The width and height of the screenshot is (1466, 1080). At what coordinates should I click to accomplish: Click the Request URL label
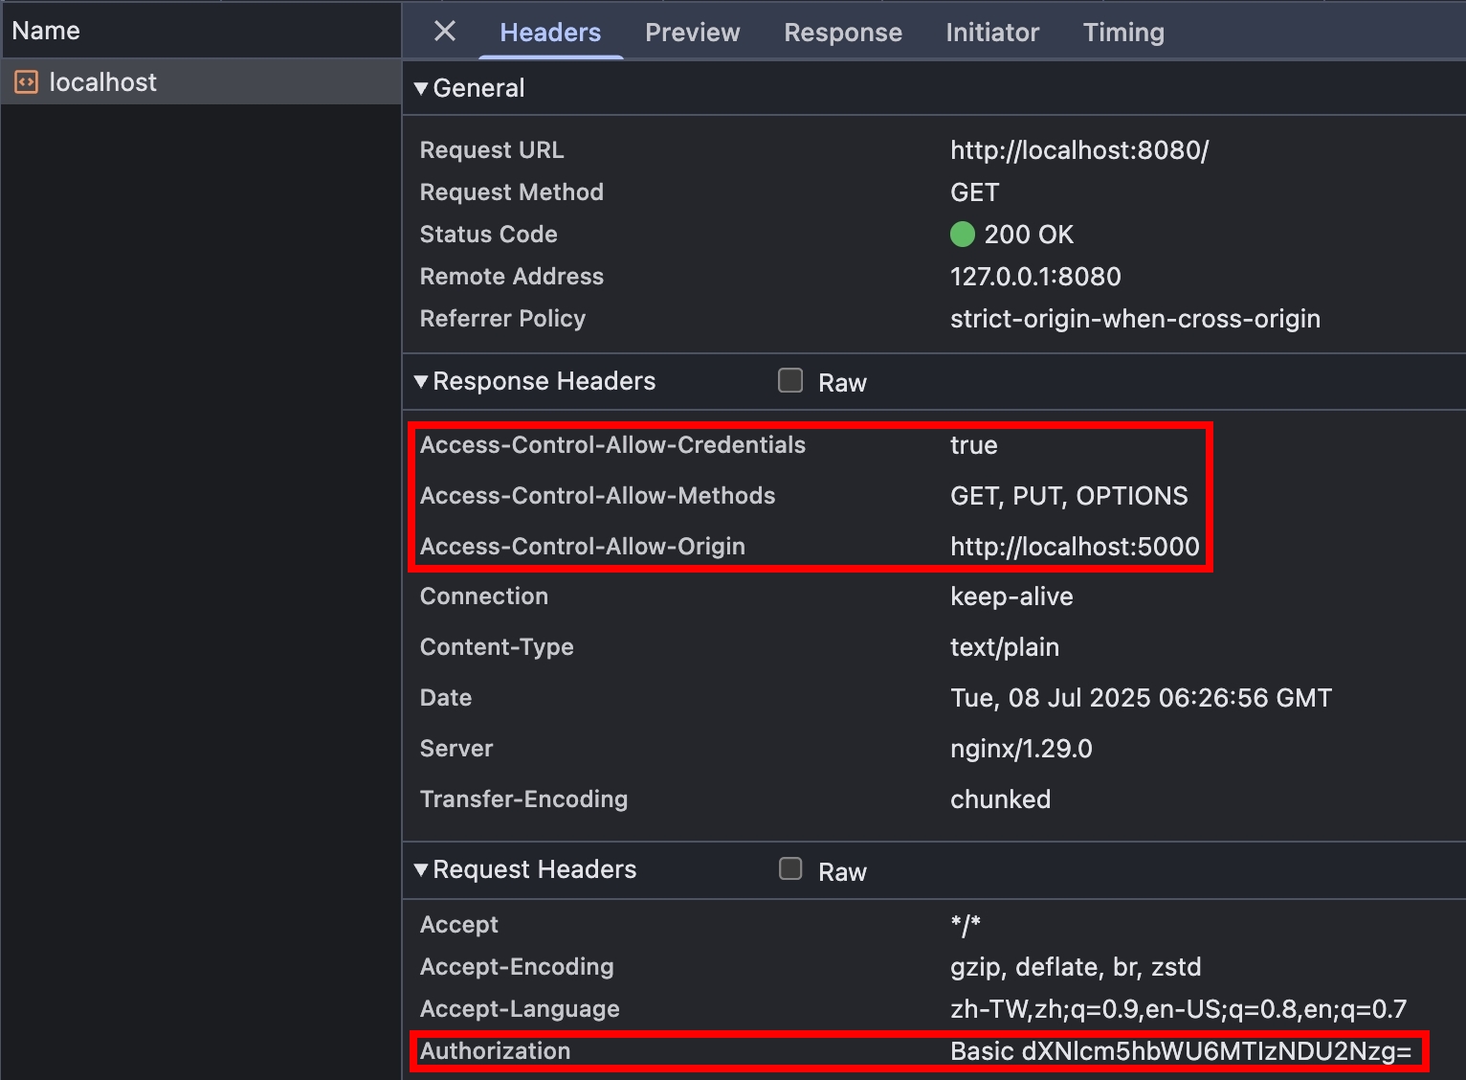pos(492,150)
